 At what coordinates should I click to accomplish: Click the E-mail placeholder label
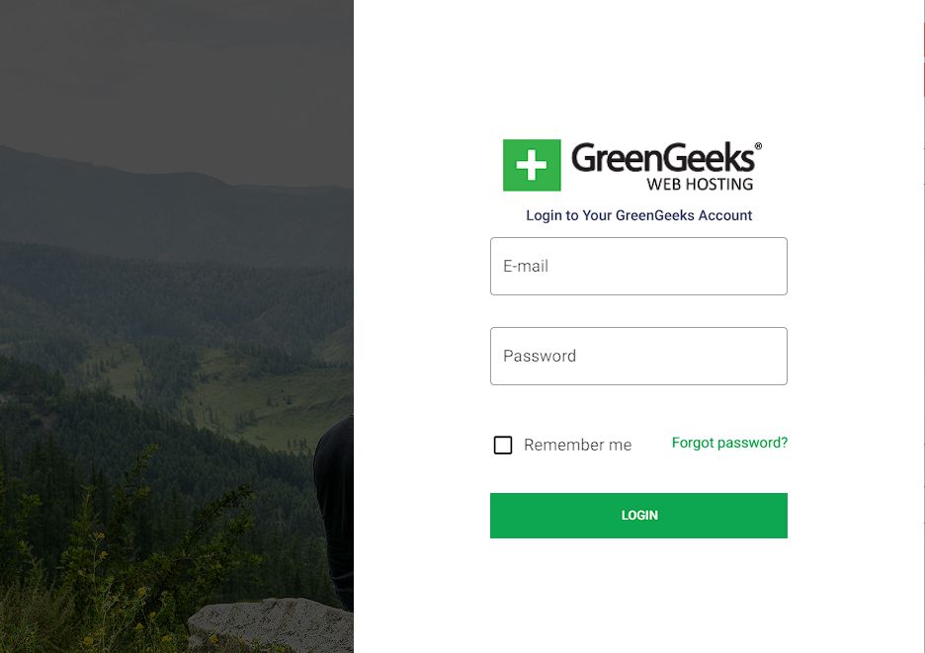(x=526, y=266)
